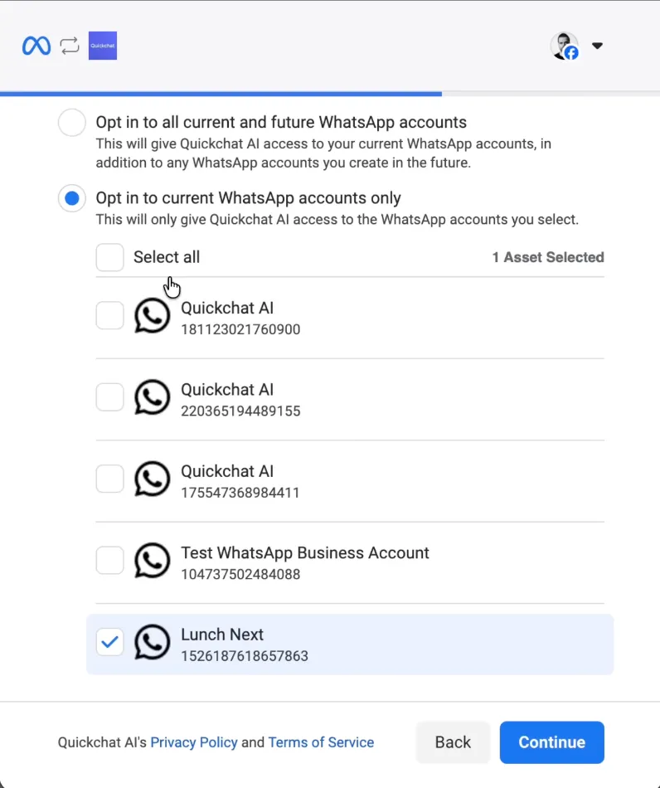Click WhatsApp icon for Quickchat AI 181123021760900
Screen dimensions: 660x788
tap(153, 316)
